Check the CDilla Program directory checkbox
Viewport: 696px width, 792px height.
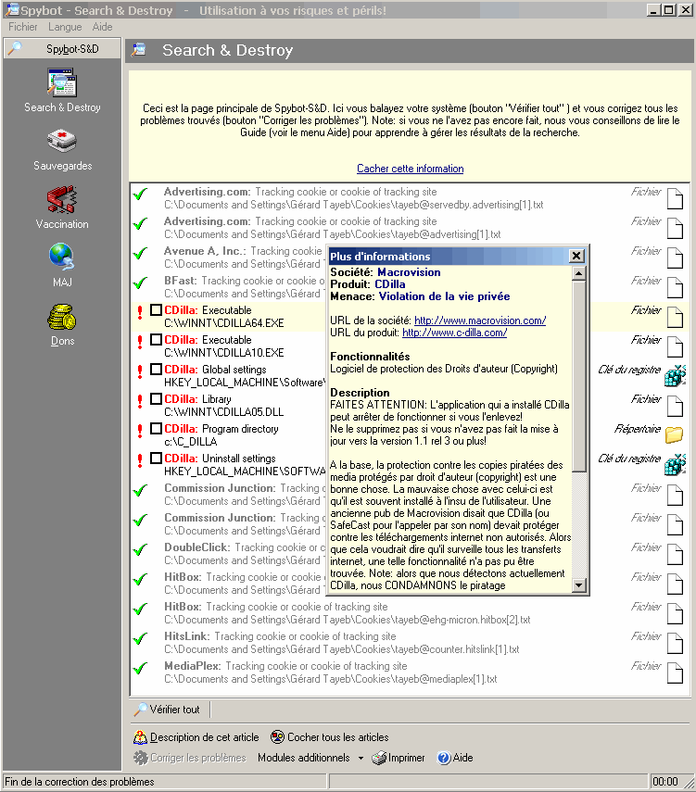point(157,428)
